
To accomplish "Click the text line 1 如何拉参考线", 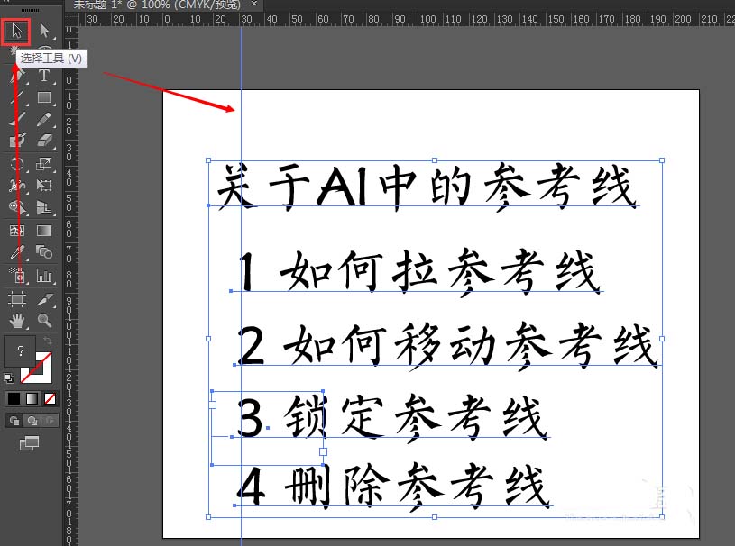I will [x=419, y=271].
